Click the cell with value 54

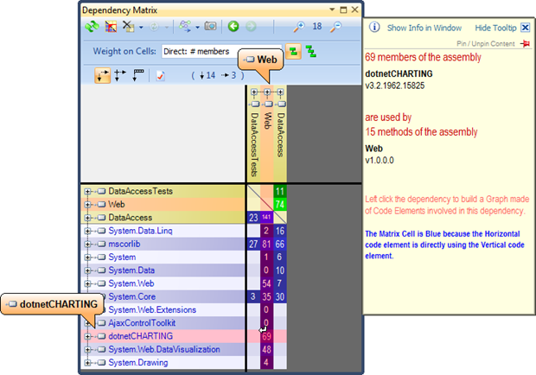pyautogui.click(x=266, y=283)
